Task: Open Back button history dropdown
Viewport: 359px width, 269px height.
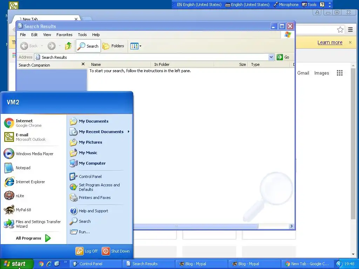Action: pyautogui.click(x=42, y=46)
